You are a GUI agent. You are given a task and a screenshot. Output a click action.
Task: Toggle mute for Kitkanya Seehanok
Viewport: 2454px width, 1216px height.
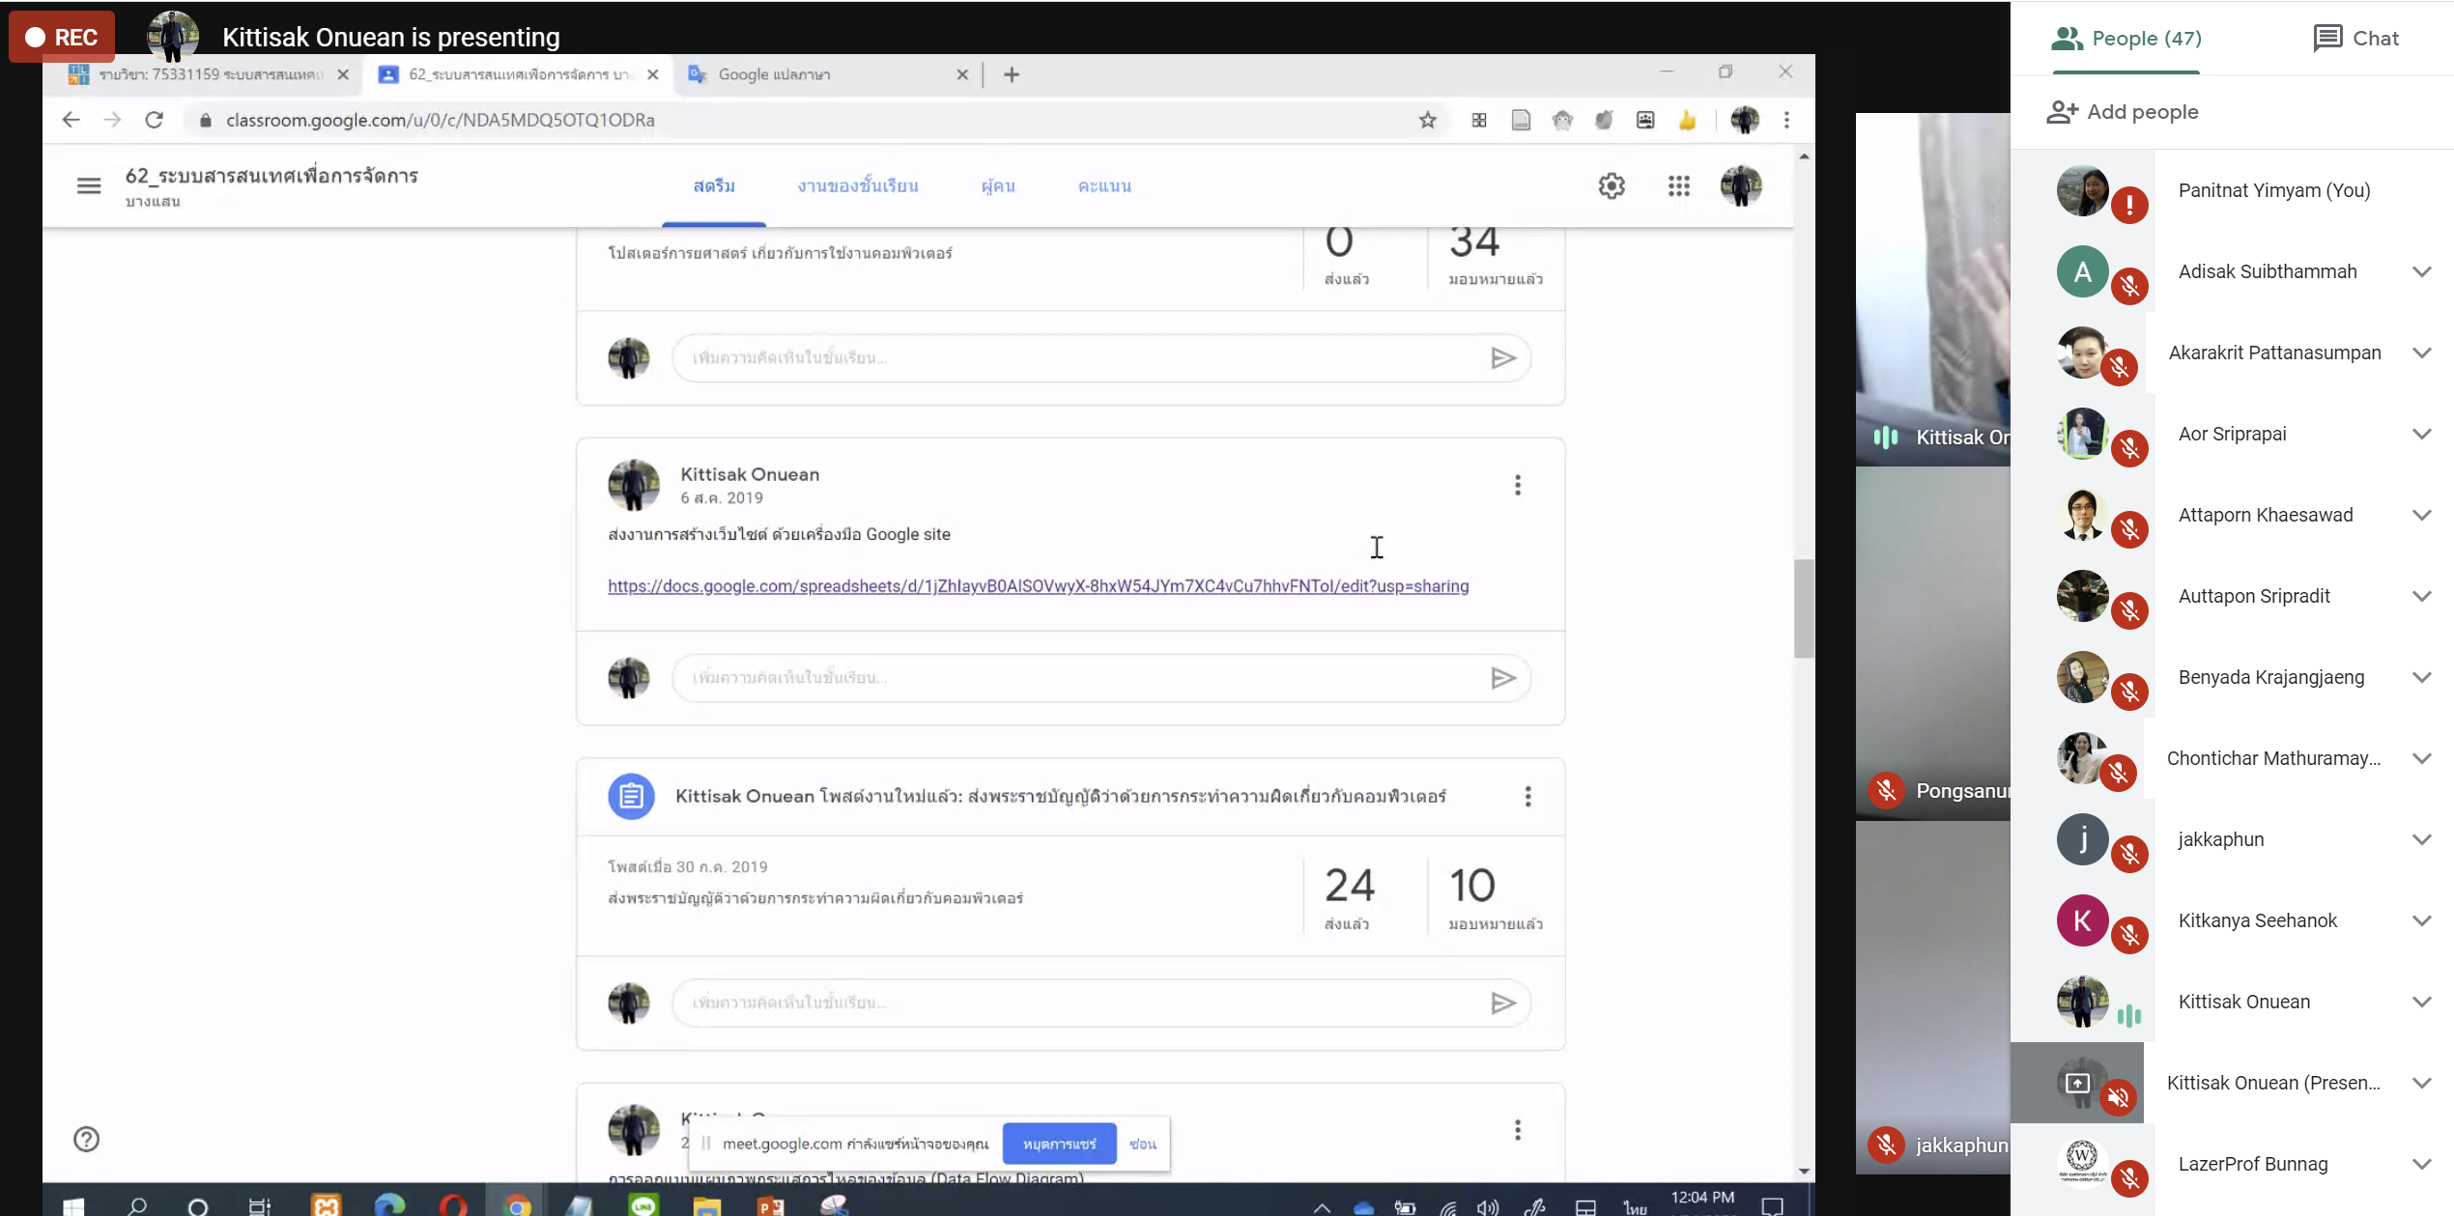2128,935
